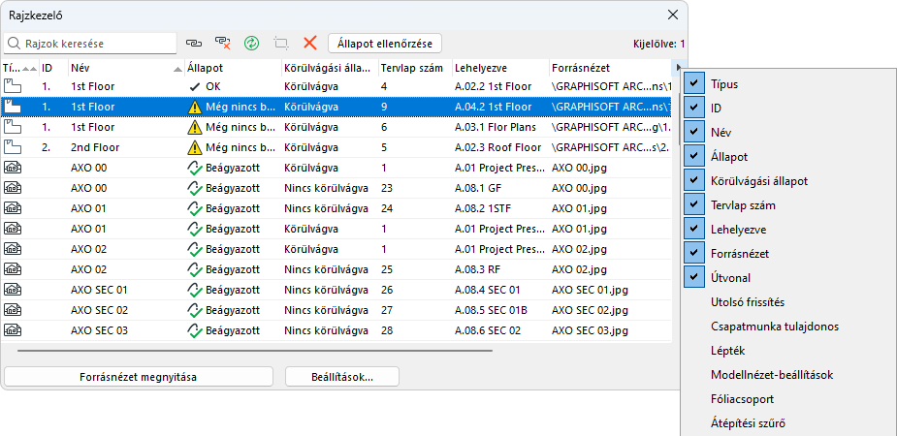Click cell A.03.1 Flor Plans
897x436 pixels.
tap(496, 128)
